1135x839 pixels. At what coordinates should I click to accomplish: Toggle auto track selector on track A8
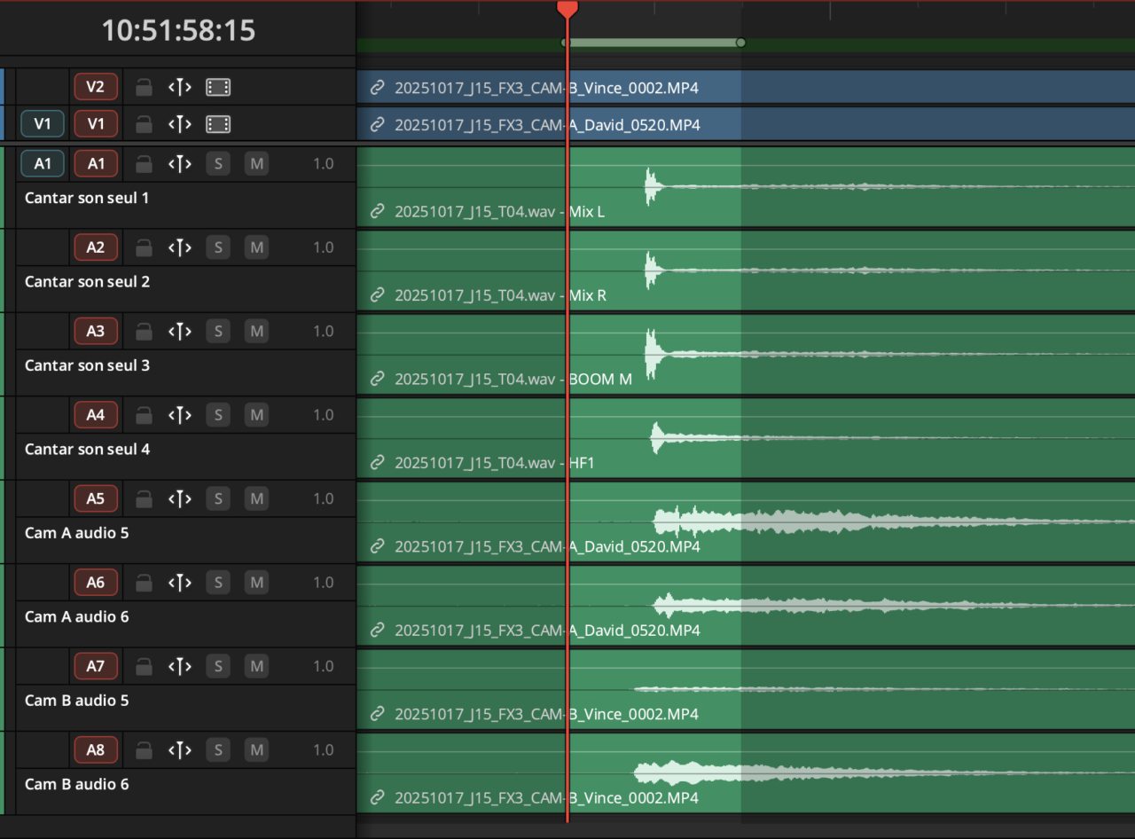(x=180, y=750)
